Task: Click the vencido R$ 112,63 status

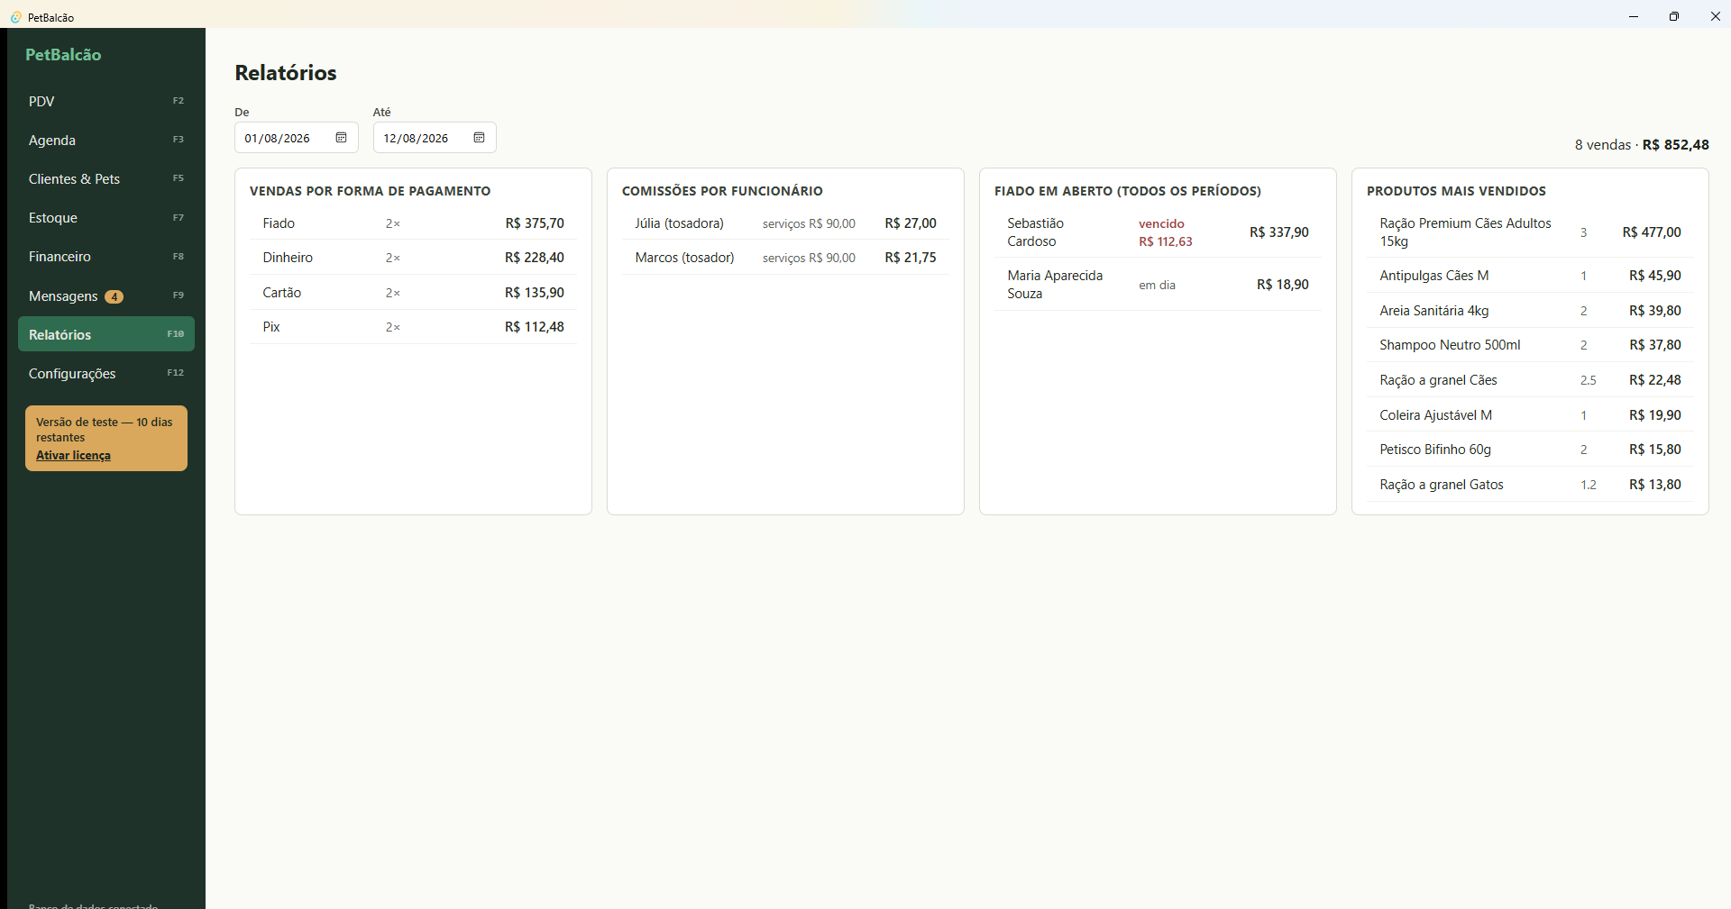Action: [x=1165, y=232]
